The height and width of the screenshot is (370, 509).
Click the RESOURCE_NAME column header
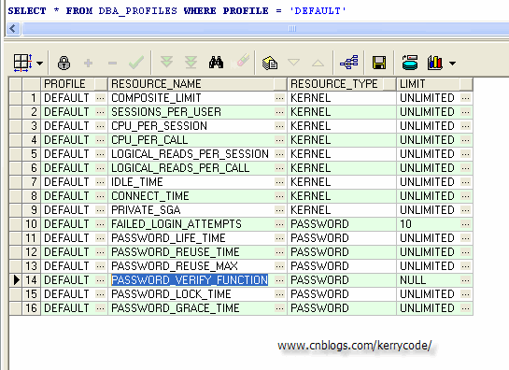[197, 84]
